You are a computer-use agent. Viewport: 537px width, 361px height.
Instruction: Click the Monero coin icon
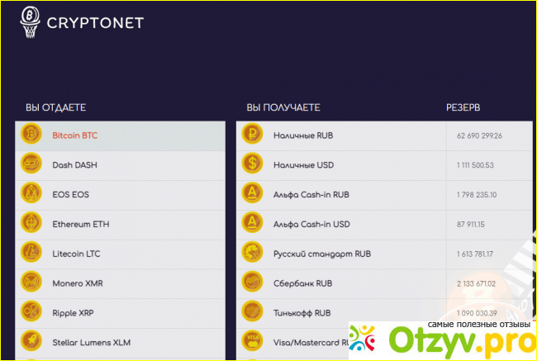(x=32, y=283)
